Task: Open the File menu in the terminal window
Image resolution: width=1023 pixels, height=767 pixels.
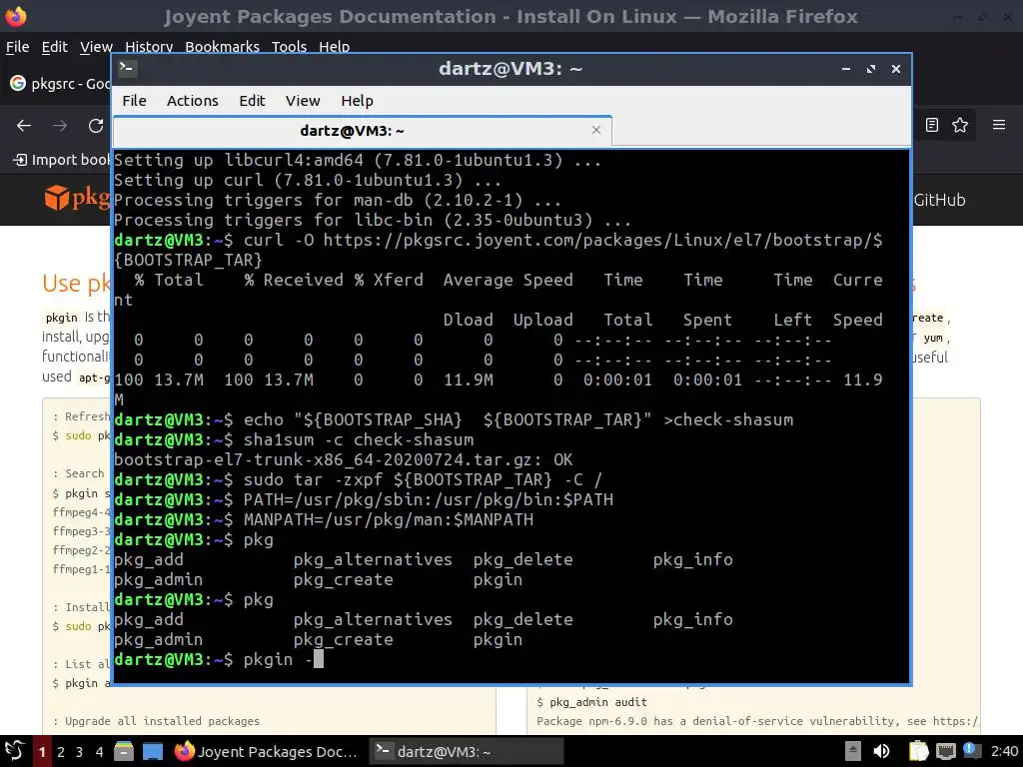Action: pos(134,101)
